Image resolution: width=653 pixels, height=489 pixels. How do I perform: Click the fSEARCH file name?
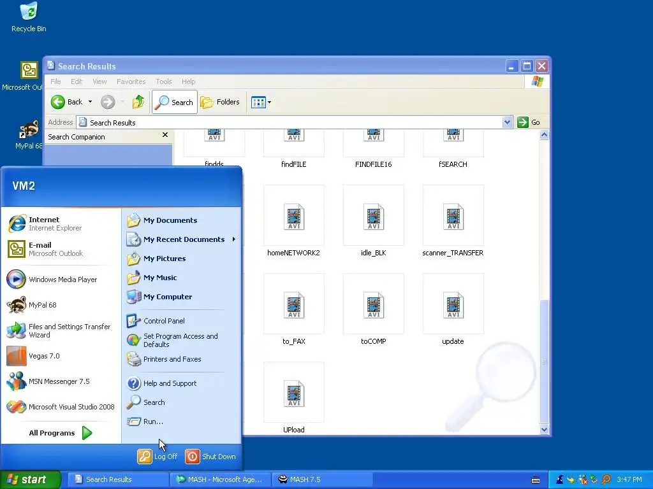click(453, 164)
